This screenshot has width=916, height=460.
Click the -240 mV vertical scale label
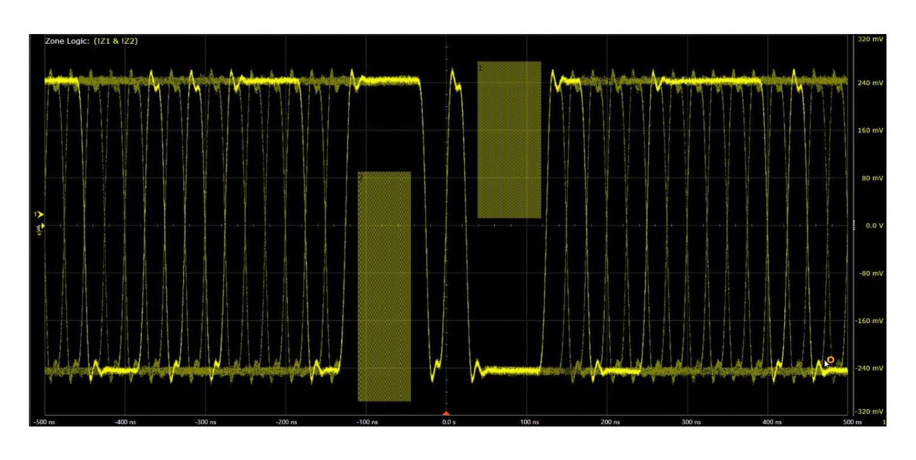click(x=869, y=369)
